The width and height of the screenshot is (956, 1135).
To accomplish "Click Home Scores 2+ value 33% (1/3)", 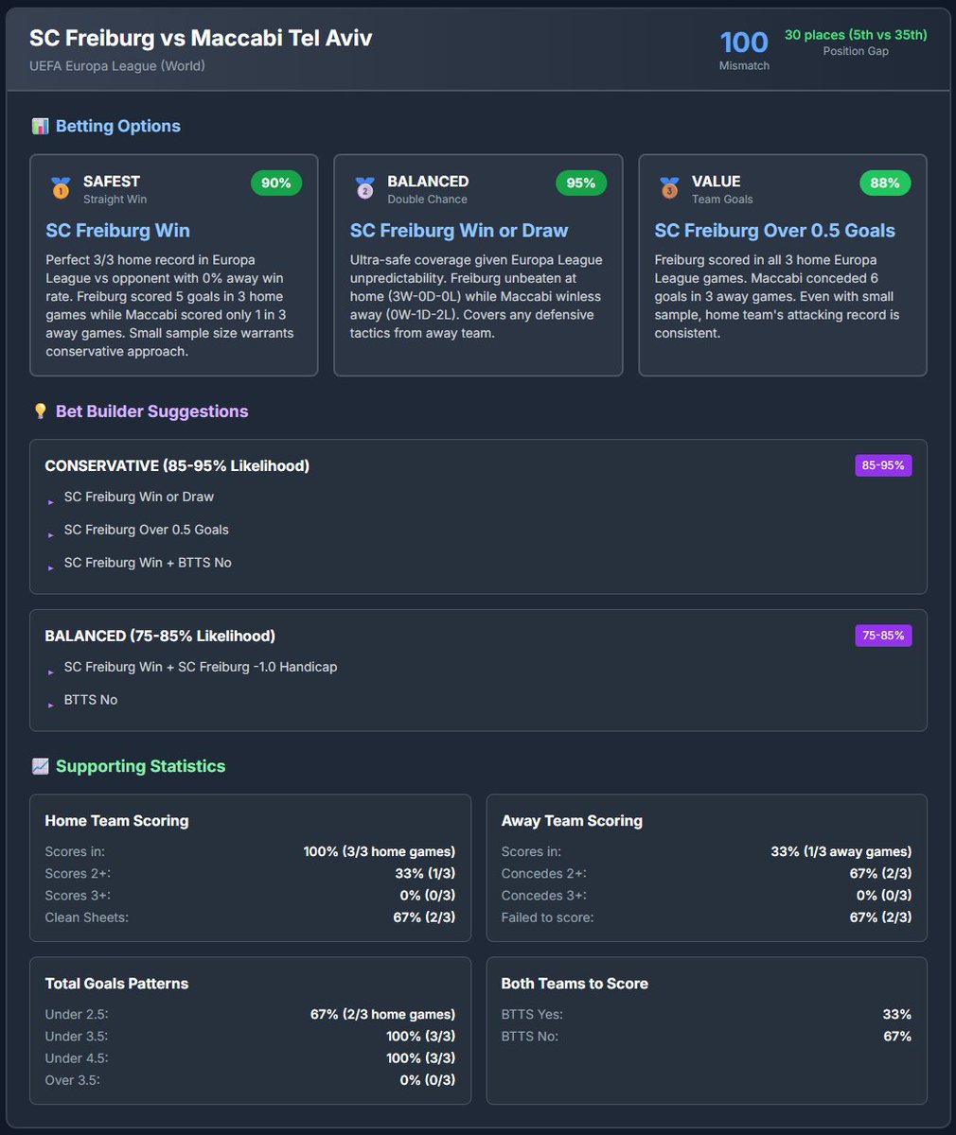I will click(x=425, y=873).
